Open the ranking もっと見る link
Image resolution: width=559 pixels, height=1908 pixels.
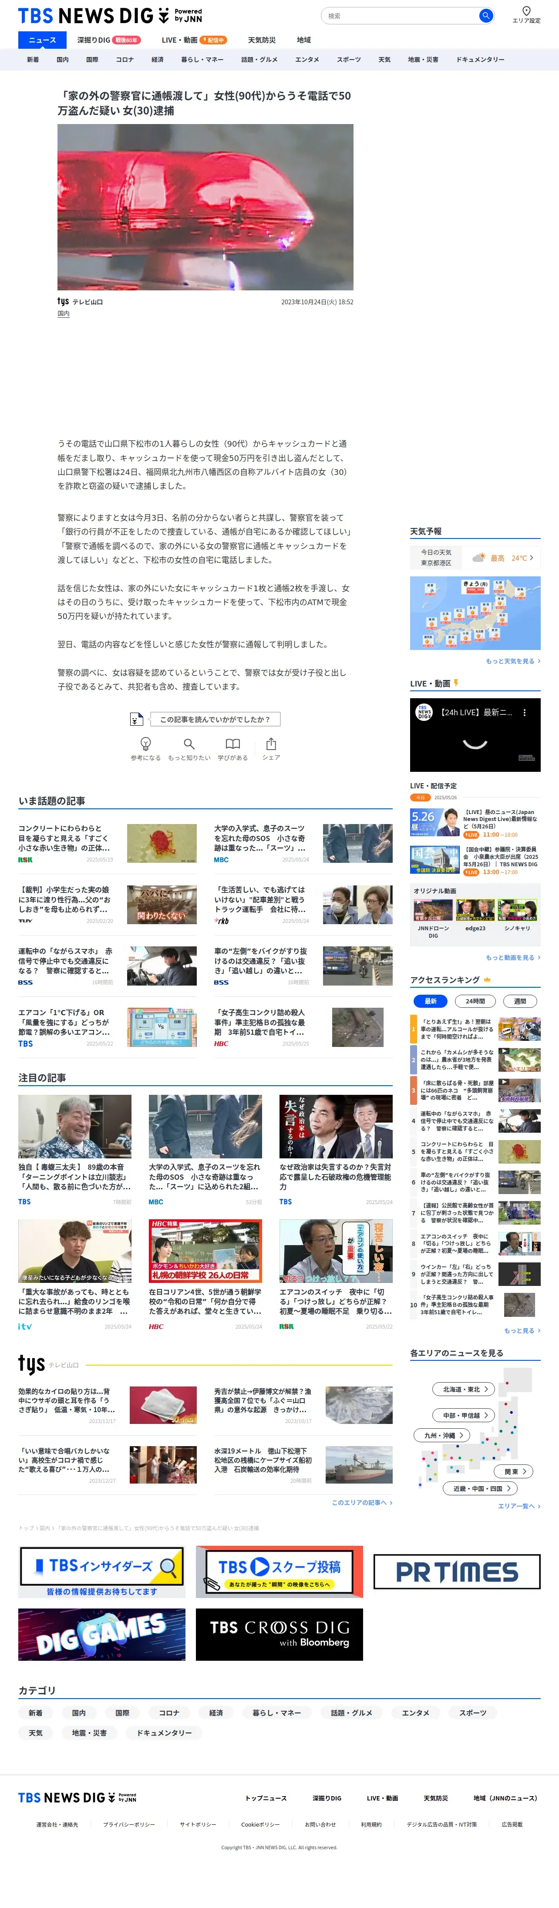522,1330
